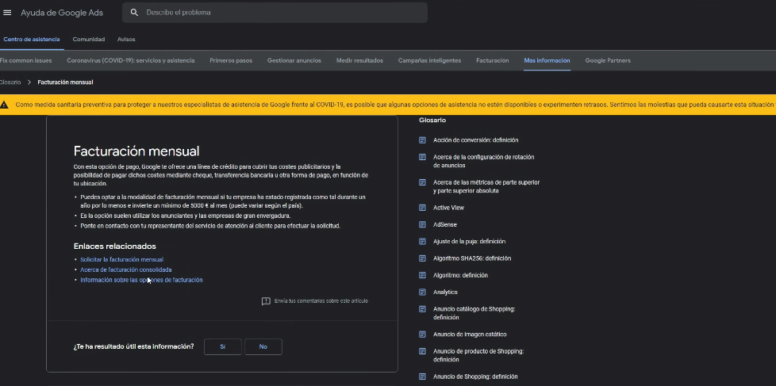Open Información sobre las opciones de facturación
Image resolution: width=776 pixels, height=386 pixels.
pyautogui.click(x=141, y=280)
